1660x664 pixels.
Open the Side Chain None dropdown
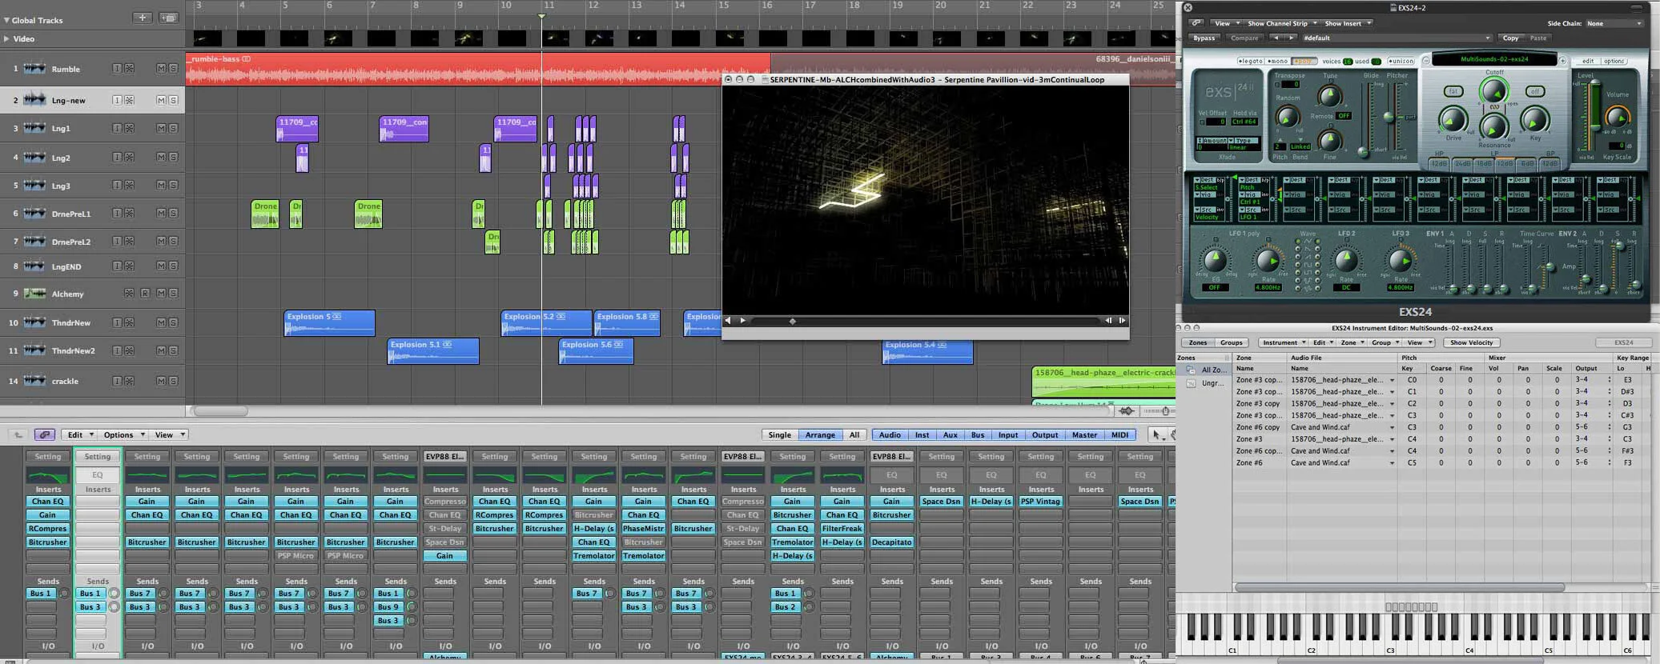1614,23
